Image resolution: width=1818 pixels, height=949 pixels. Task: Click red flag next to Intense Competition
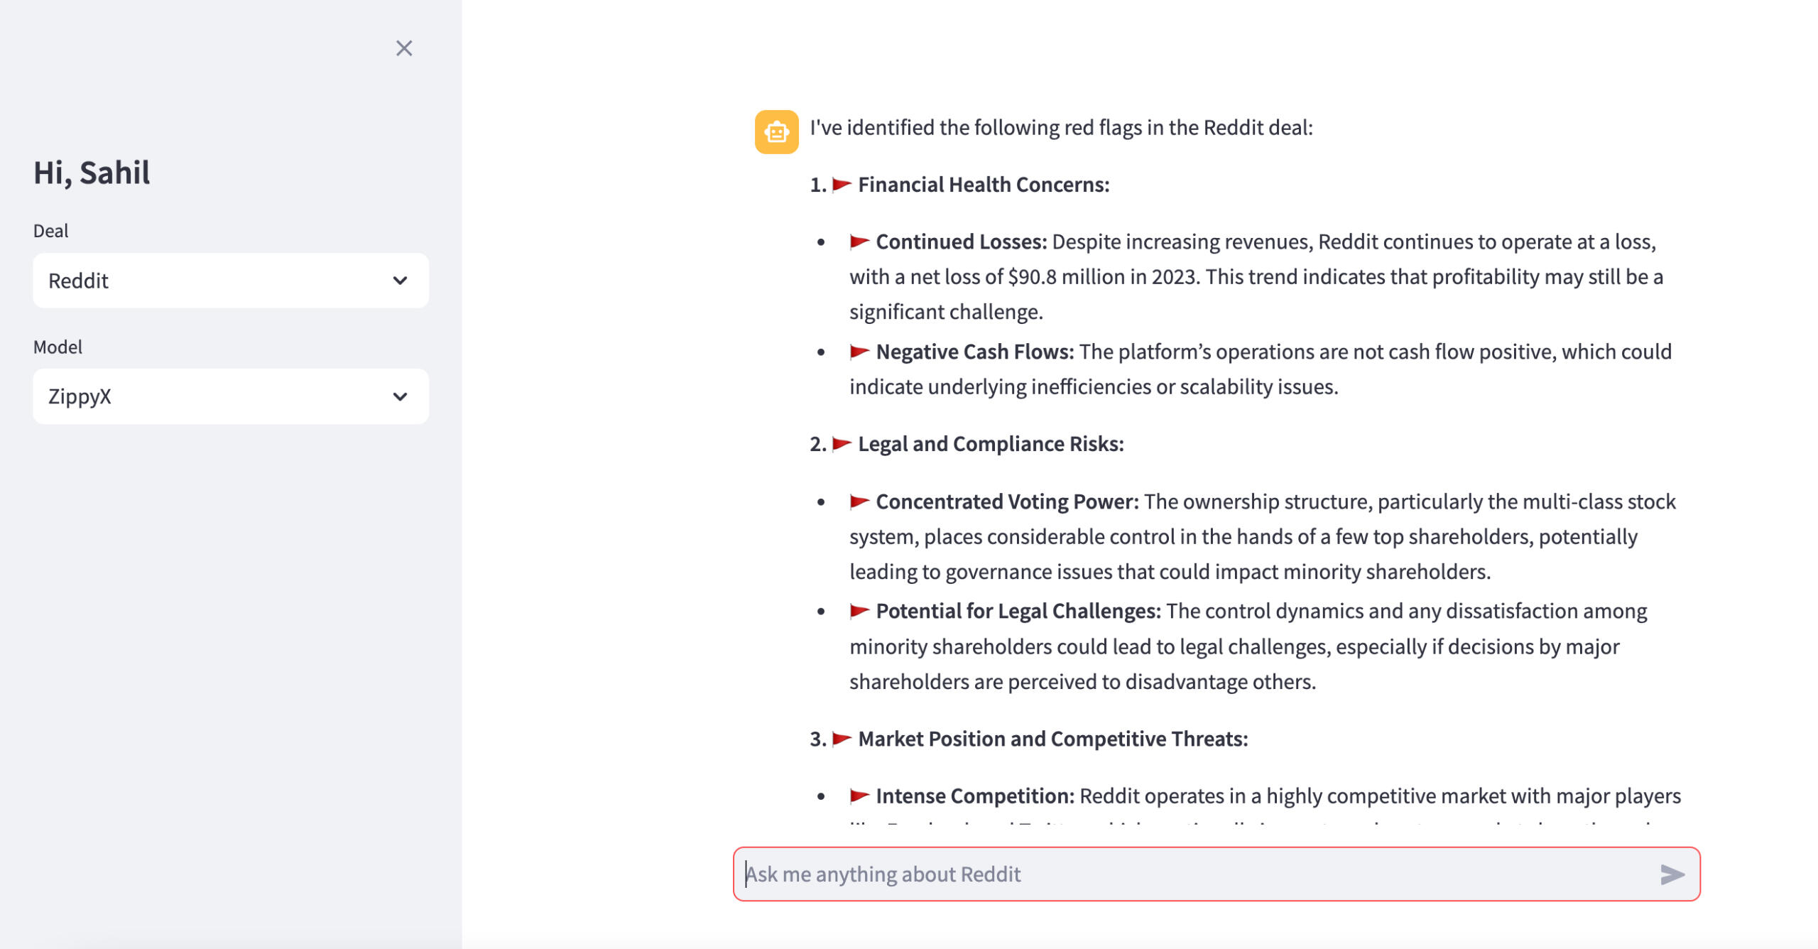click(859, 796)
